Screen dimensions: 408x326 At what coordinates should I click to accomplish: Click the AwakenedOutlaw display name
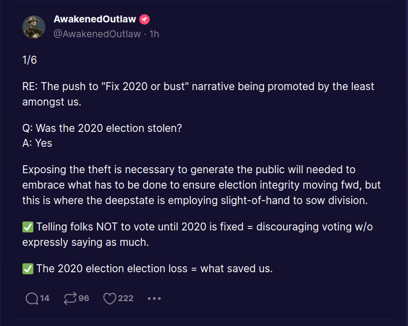(x=95, y=19)
